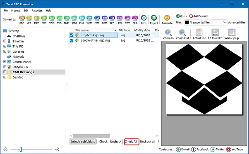This screenshot has width=249, height=154.
Task: Sort by File name column header
Action: [82, 30]
